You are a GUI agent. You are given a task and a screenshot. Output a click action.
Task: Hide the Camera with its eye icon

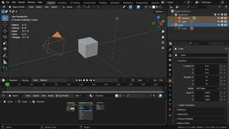coord(219,18)
